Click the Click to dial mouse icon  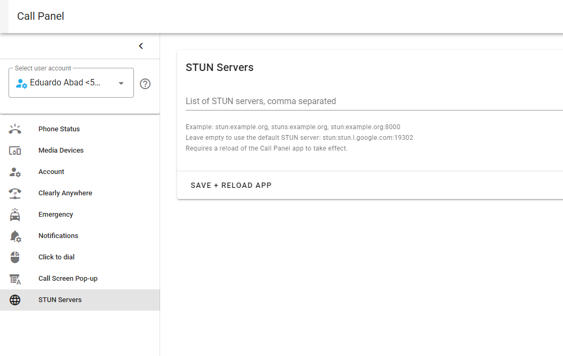(15, 257)
